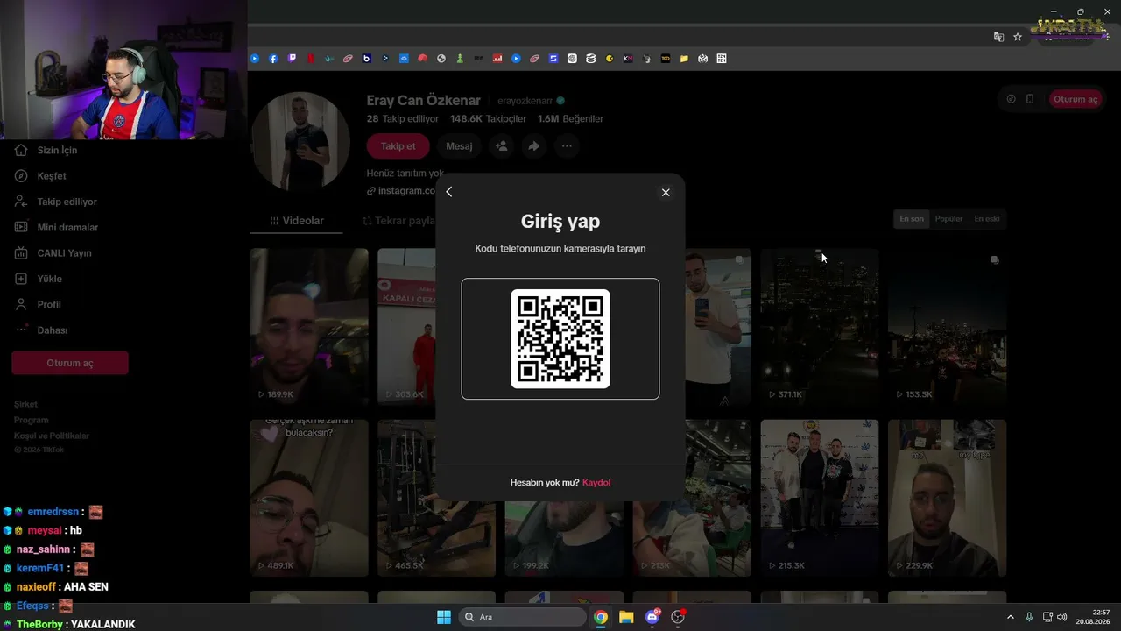Open File Explorer from the taskbar
This screenshot has height=631, width=1121.
[626, 617]
